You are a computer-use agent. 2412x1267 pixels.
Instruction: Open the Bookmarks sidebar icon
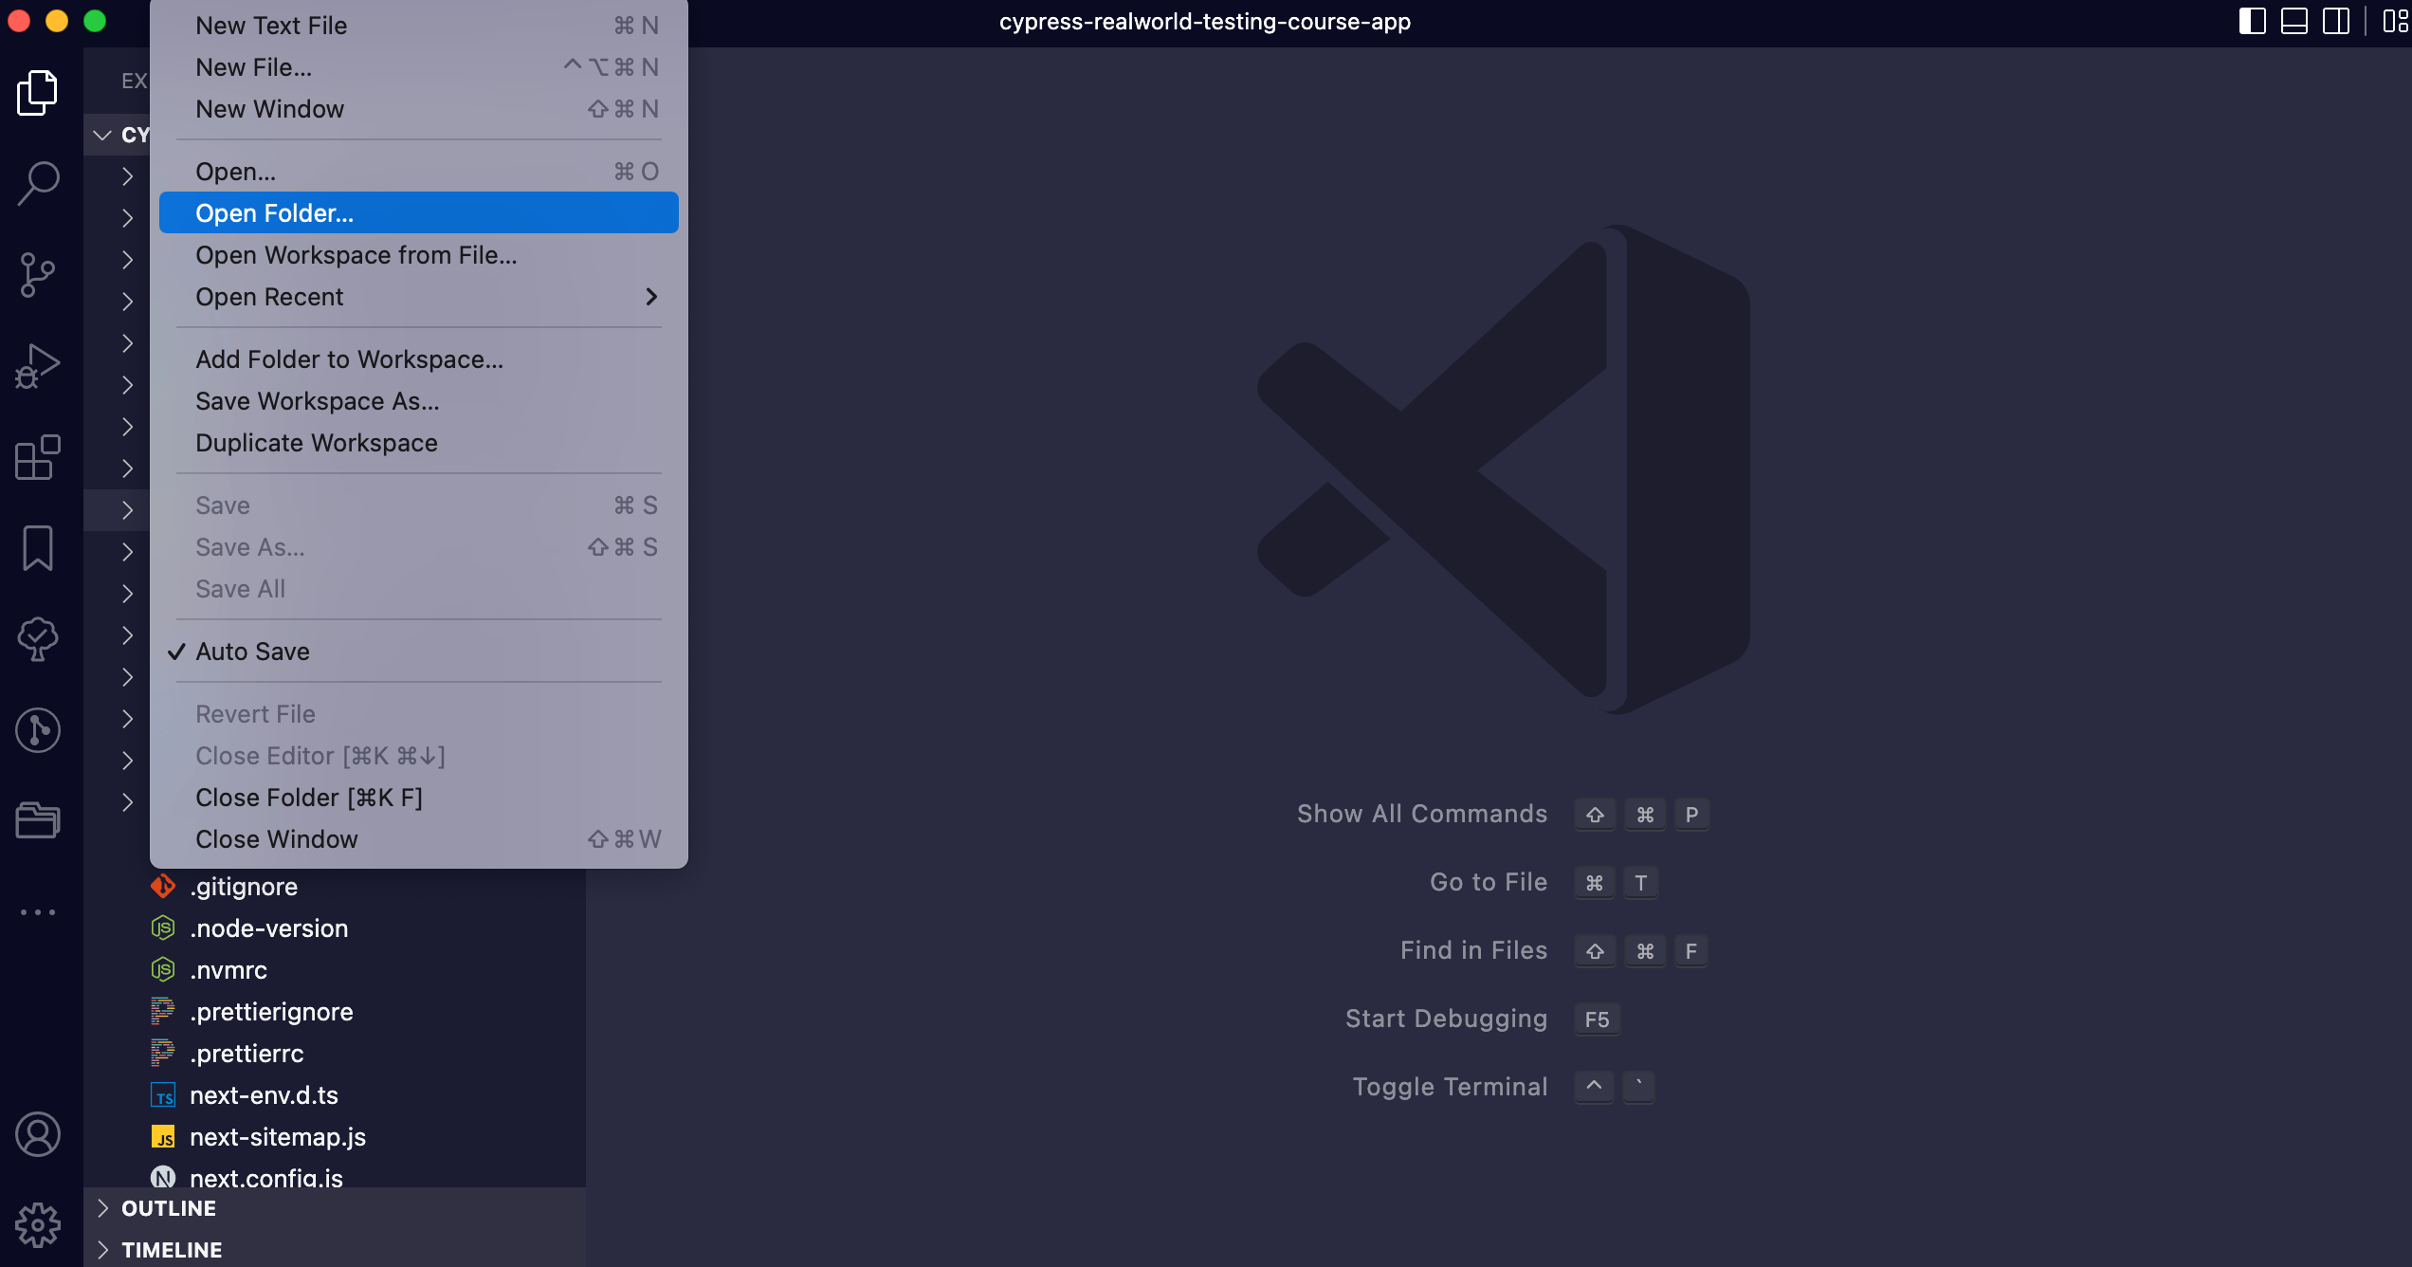point(38,548)
